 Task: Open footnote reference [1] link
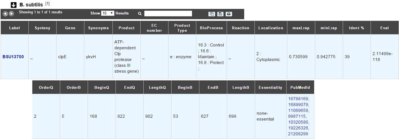[x=47, y=4]
